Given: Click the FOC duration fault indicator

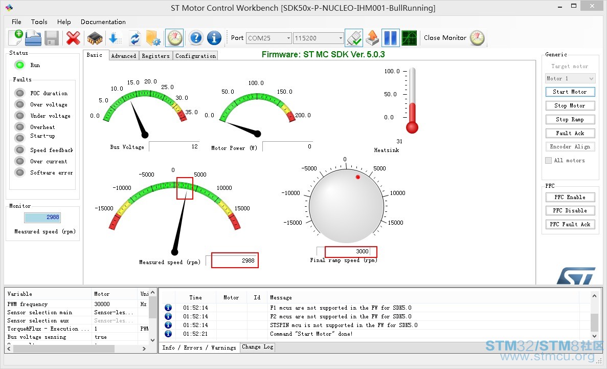Looking at the screenshot, I should 20,93.
